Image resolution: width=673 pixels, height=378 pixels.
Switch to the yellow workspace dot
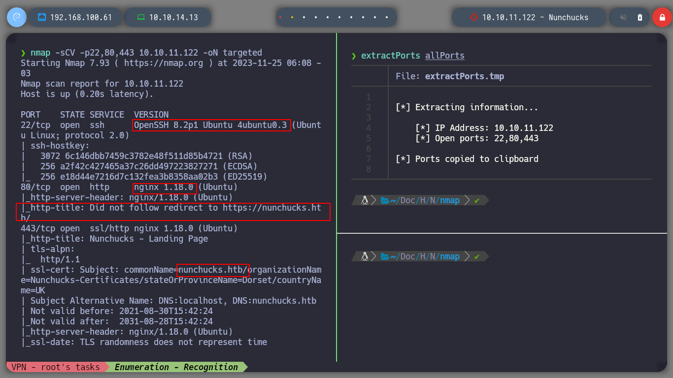click(x=292, y=17)
